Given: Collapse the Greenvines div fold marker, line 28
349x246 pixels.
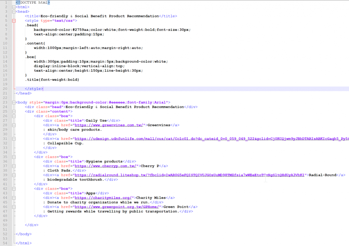Looking at the screenshot, I should tap(14, 125).
